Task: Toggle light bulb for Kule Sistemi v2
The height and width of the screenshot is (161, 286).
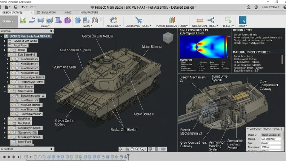Action: pos(12,68)
